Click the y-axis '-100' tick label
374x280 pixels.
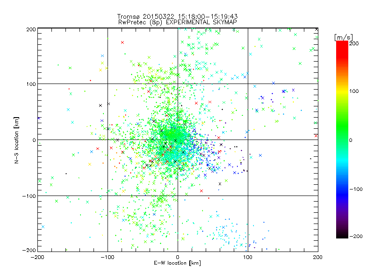(x=29, y=196)
